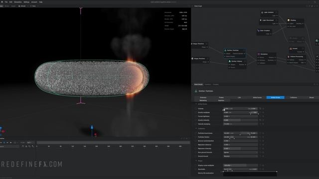Viewport: 319px width, 179px height.
Task: Select the Active forces tab
Action: click(x=276, y=97)
